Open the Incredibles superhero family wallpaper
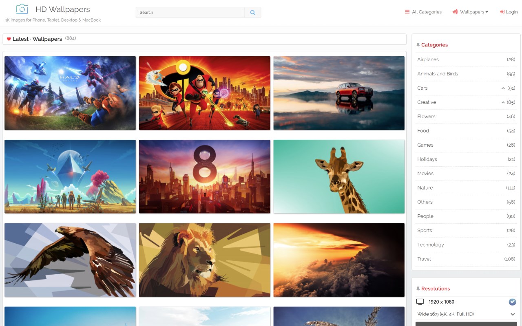The width and height of the screenshot is (522, 326). coord(205,93)
